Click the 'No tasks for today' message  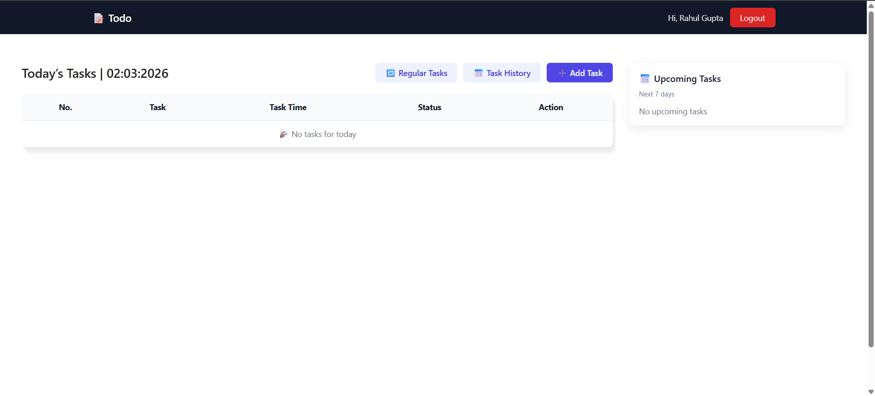coord(324,134)
